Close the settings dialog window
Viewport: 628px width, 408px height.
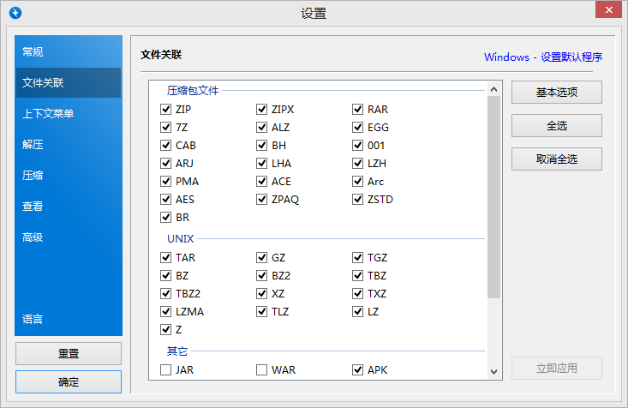click(x=608, y=10)
